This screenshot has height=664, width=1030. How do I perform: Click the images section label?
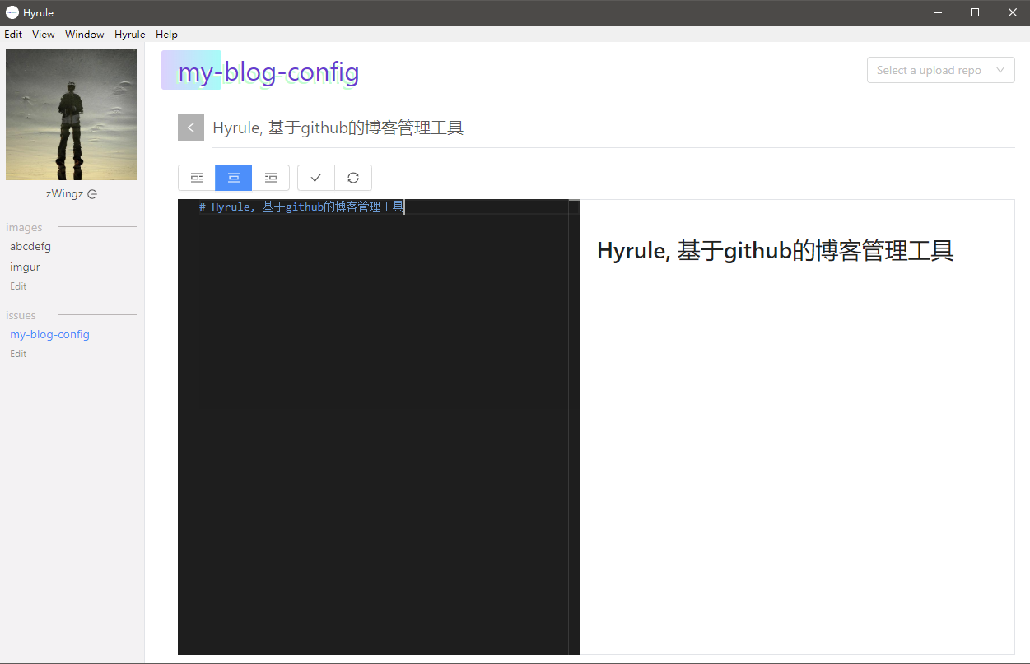pyautogui.click(x=24, y=227)
